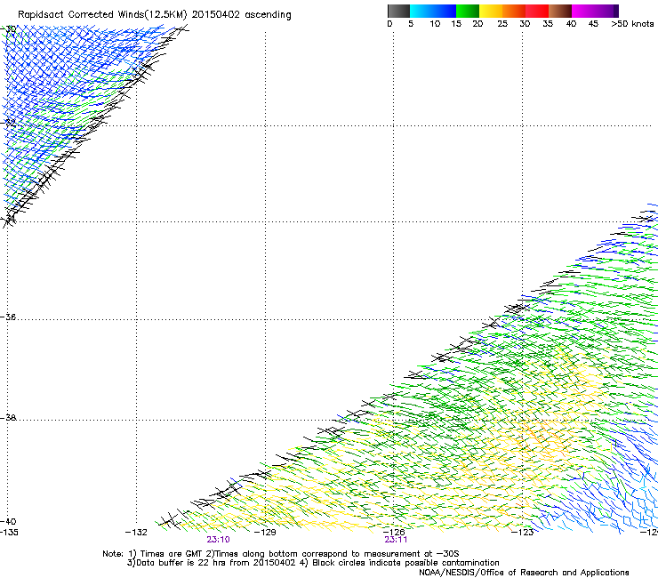The height and width of the screenshot is (578, 658).
Task: Click the green 15-20 knots color band
Action: pos(468,11)
